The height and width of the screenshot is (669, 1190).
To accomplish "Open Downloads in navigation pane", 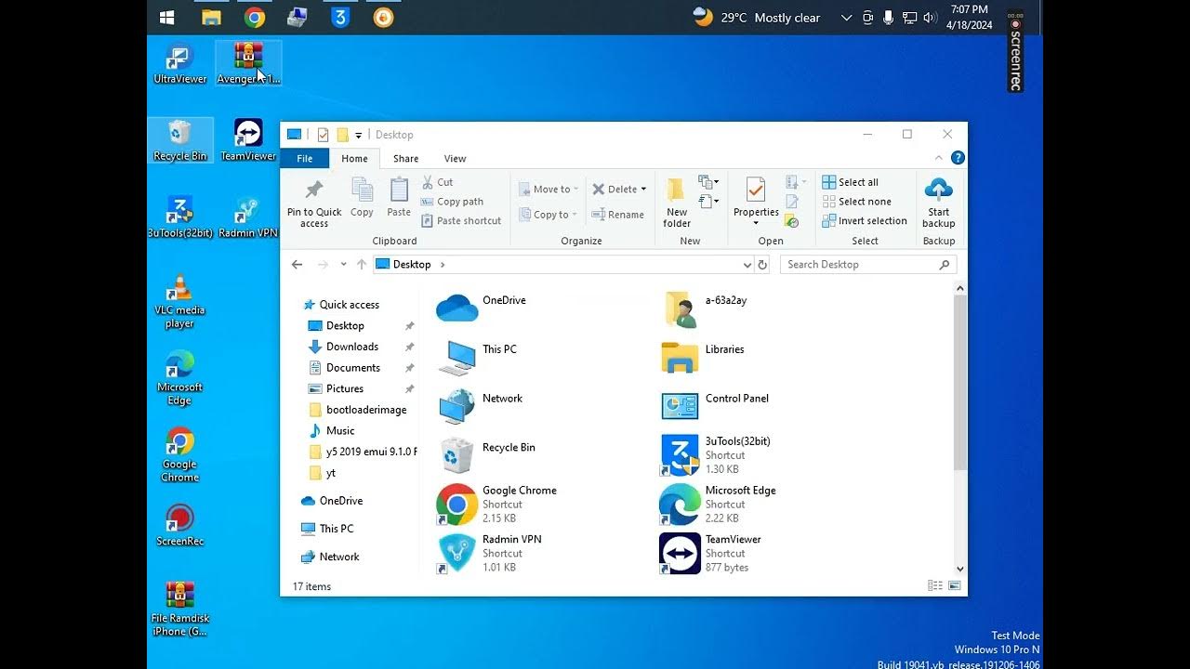I will [352, 347].
